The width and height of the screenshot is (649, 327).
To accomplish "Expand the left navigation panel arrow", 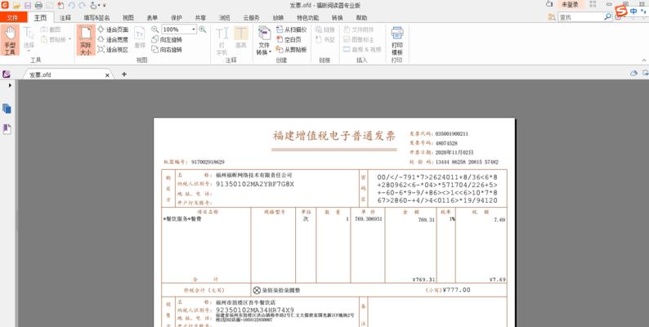I will [x=10, y=85].
